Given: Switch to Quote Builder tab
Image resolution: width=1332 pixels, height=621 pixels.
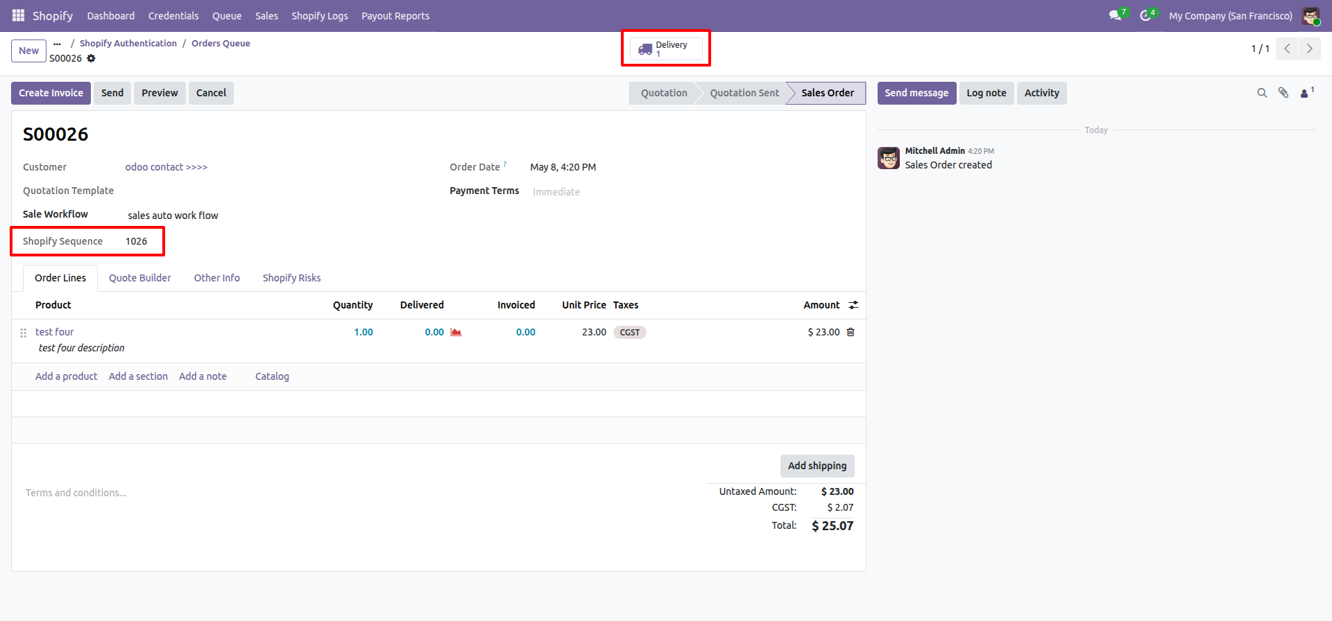Looking at the screenshot, I should click(139, 278).
